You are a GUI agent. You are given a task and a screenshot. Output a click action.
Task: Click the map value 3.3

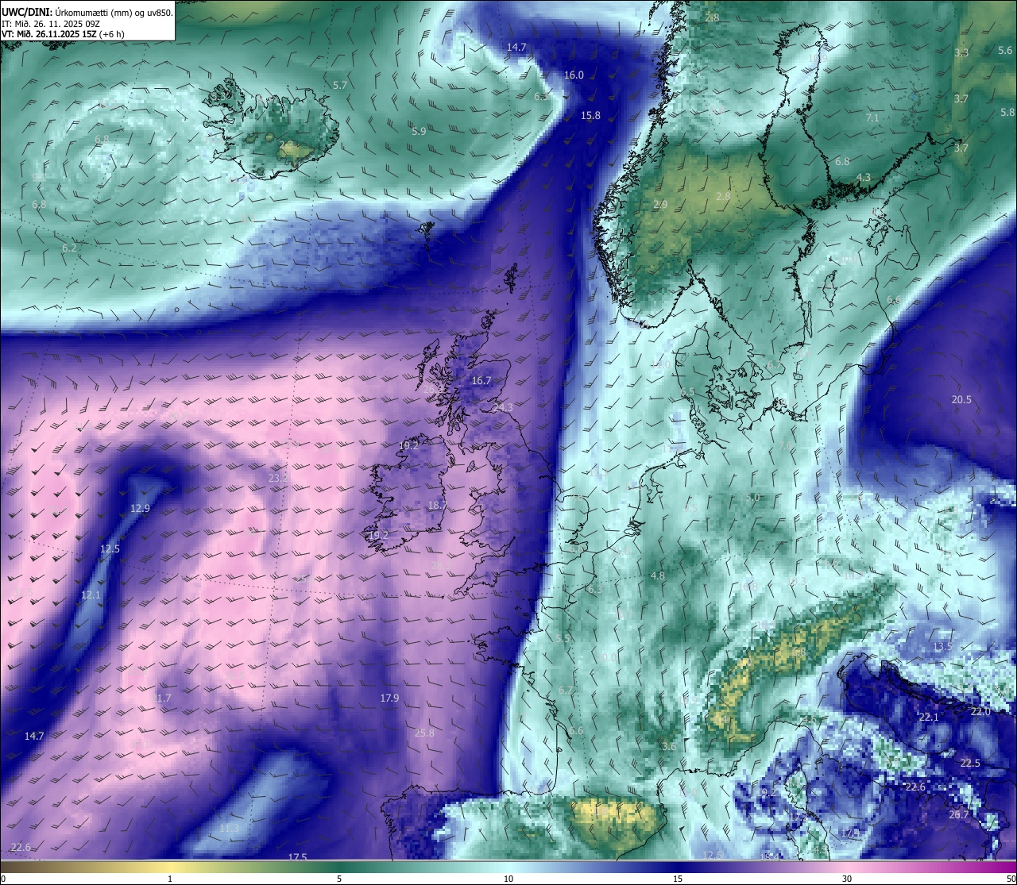(x=961, y=52)
